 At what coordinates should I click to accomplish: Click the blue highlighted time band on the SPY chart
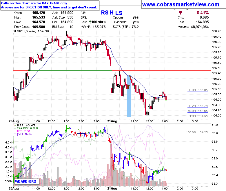pyautogui.click(x=129, y=96)
